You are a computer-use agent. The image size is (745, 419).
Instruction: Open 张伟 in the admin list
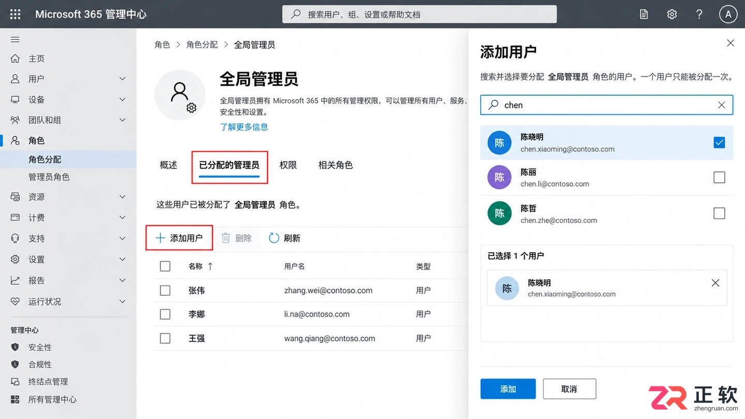(197, 291)
